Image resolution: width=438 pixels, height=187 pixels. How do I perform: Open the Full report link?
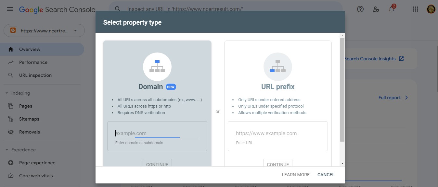pyautogui.click(x=393, y=98)
